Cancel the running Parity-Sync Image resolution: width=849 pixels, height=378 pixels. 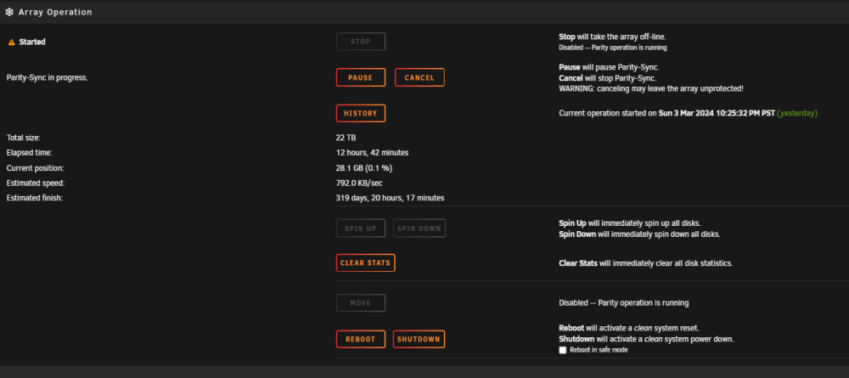pyautogui.click(x=419, y=77)
